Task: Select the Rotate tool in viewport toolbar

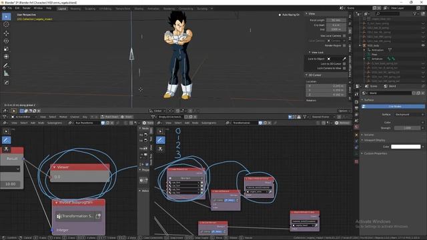Action: click(x=6, y=41)
